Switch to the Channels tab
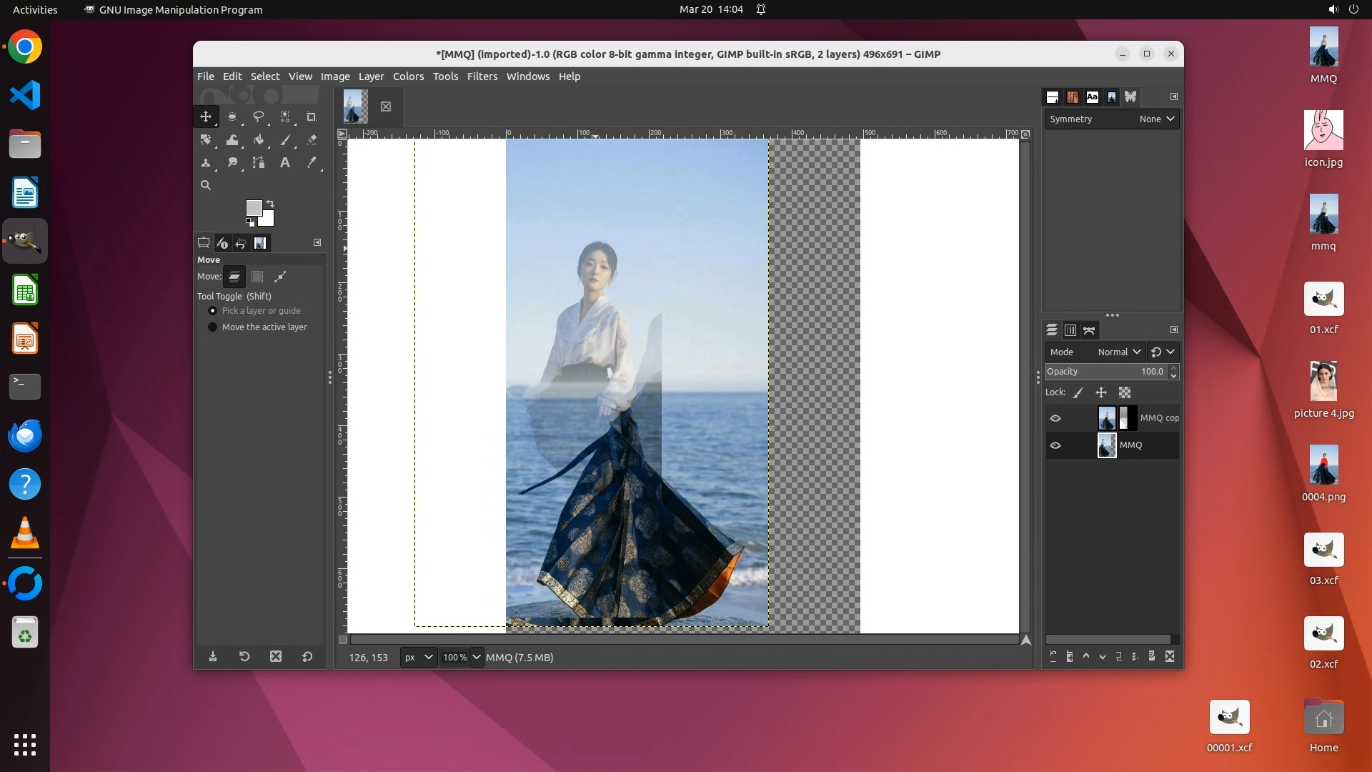Screen dimensions: 1372x772 click(1070, 330)
